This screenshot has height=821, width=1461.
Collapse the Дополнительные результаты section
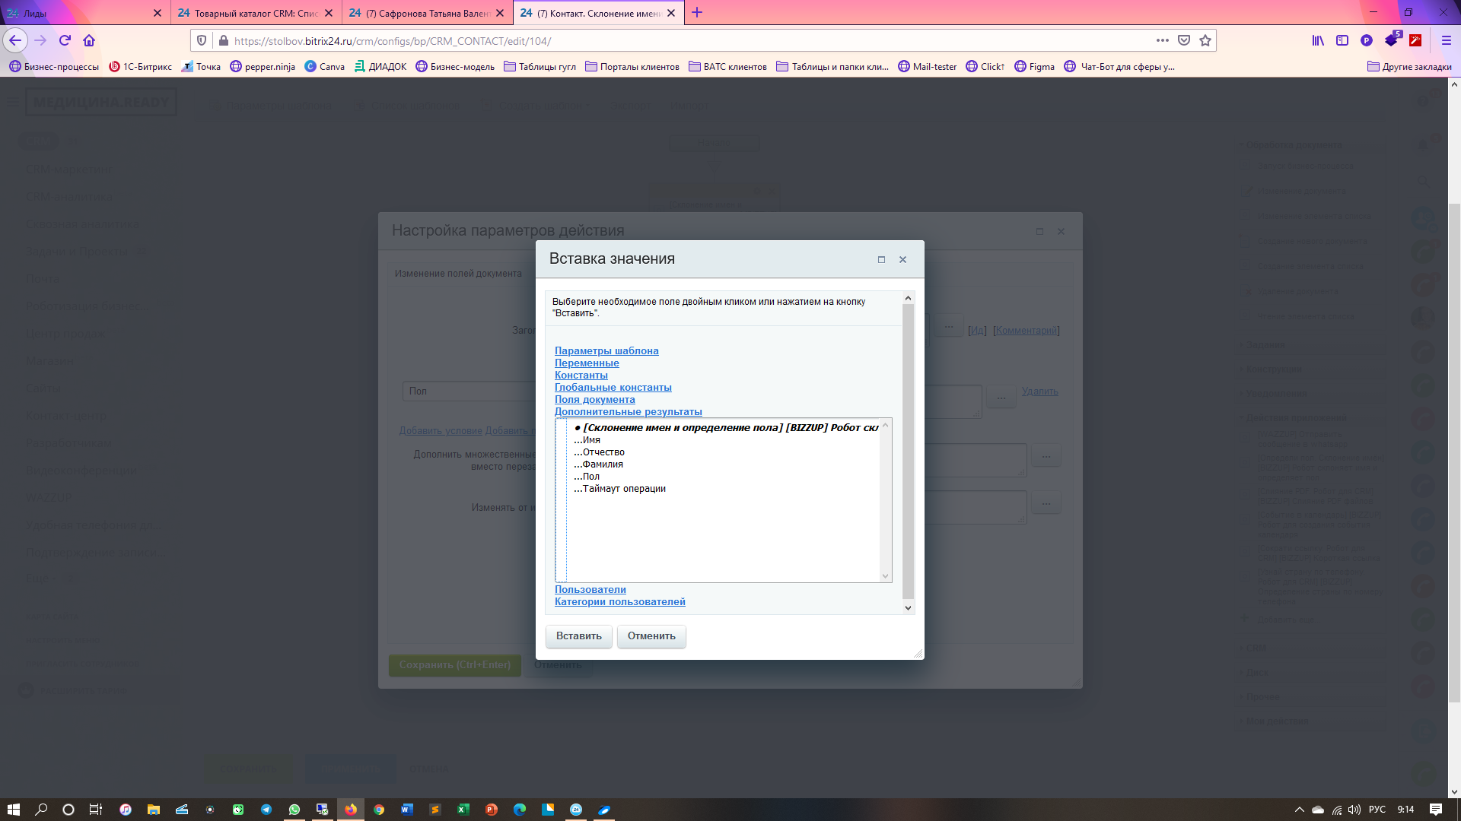click(x=628, y=412)
